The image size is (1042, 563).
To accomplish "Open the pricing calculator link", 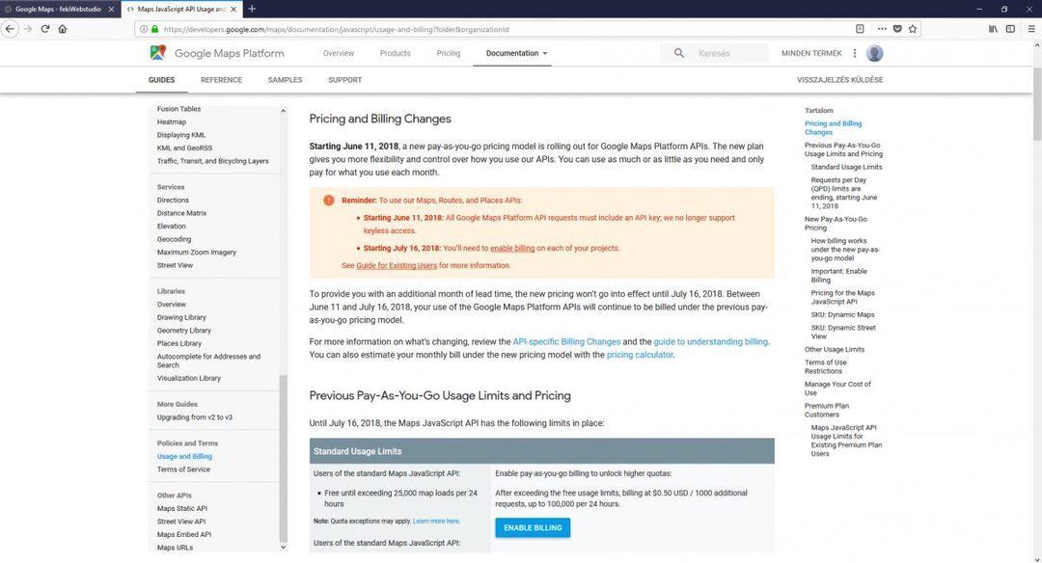I will pos(640,355).
